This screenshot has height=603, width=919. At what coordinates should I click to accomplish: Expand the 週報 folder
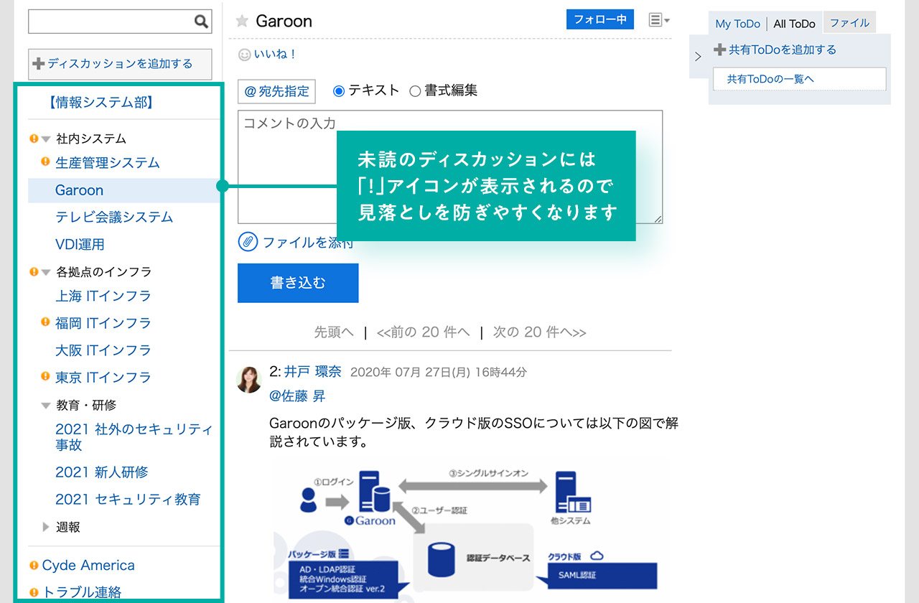(45, 527)
